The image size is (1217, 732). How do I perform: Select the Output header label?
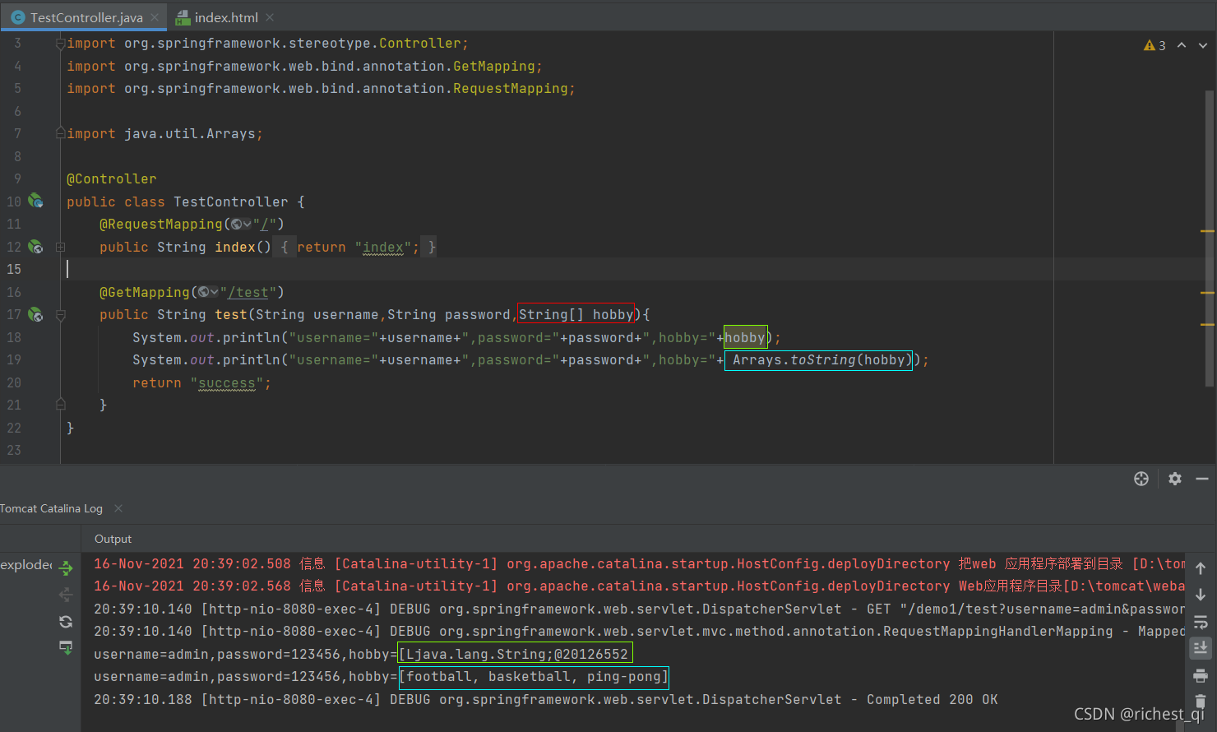(113, 539)
